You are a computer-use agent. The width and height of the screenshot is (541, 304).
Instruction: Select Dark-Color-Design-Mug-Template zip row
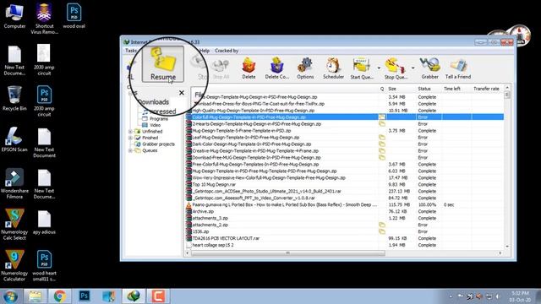(344, 144)
